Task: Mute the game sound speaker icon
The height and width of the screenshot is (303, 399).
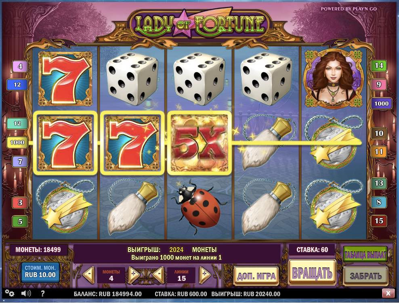Action: [26, 293]
